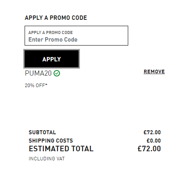The width and height of the screenshot is (179, 177).
Task: Focus the promo code entry box
Action: pos(76,36)
